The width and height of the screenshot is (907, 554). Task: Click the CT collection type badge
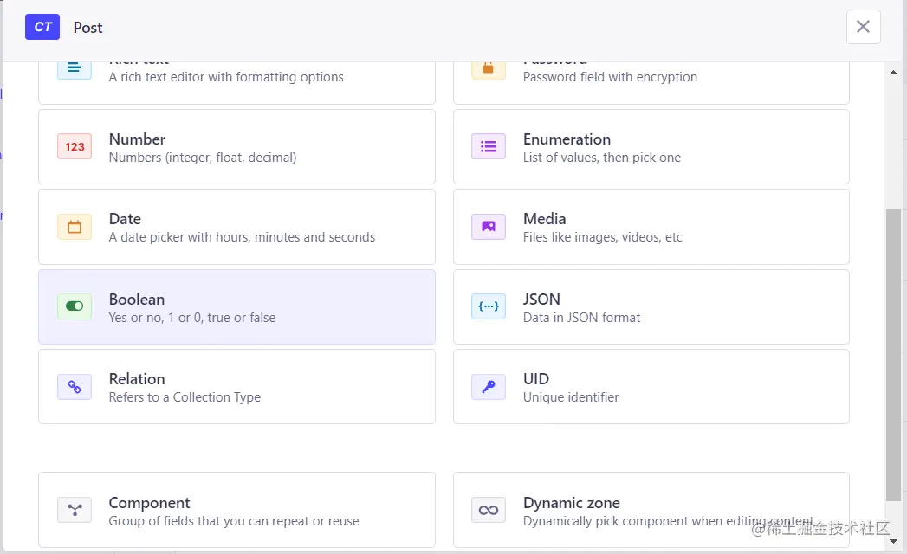click(42, 27)
